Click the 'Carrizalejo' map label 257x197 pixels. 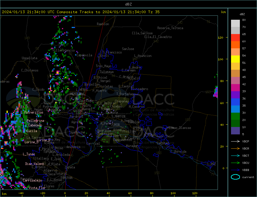pyautogui.click(x=32, y=181)
